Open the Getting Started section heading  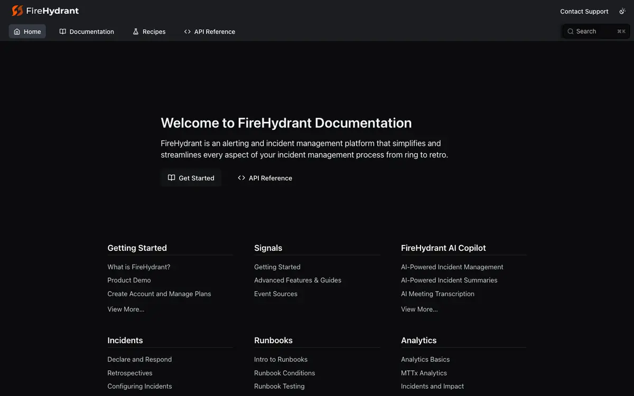point(137,248)
